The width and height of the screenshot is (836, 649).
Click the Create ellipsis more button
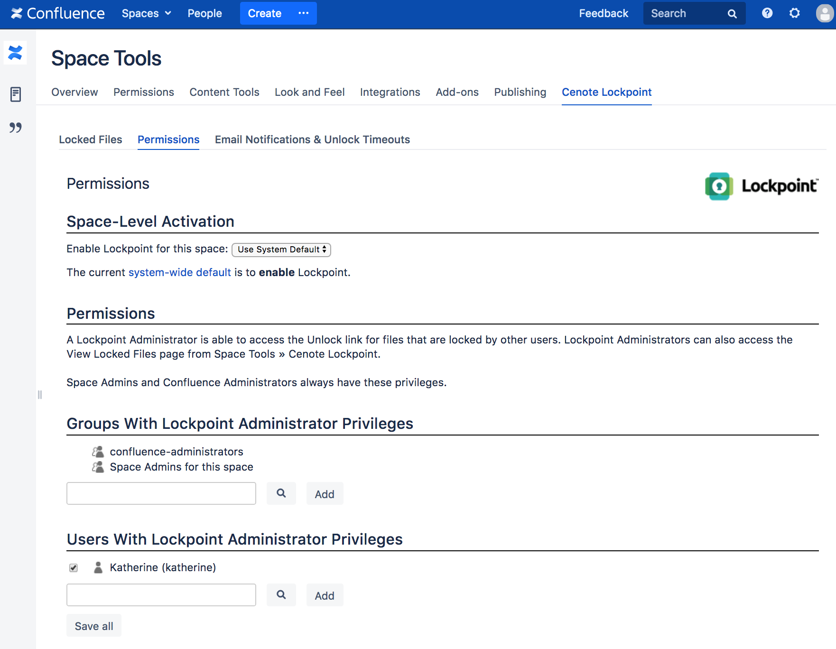pos(304,13)
